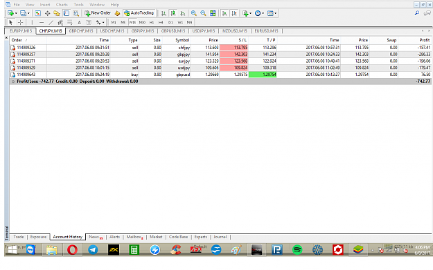Switch chart to bar chart mode
Screen dimensions: 433x270
coord(164,13)
